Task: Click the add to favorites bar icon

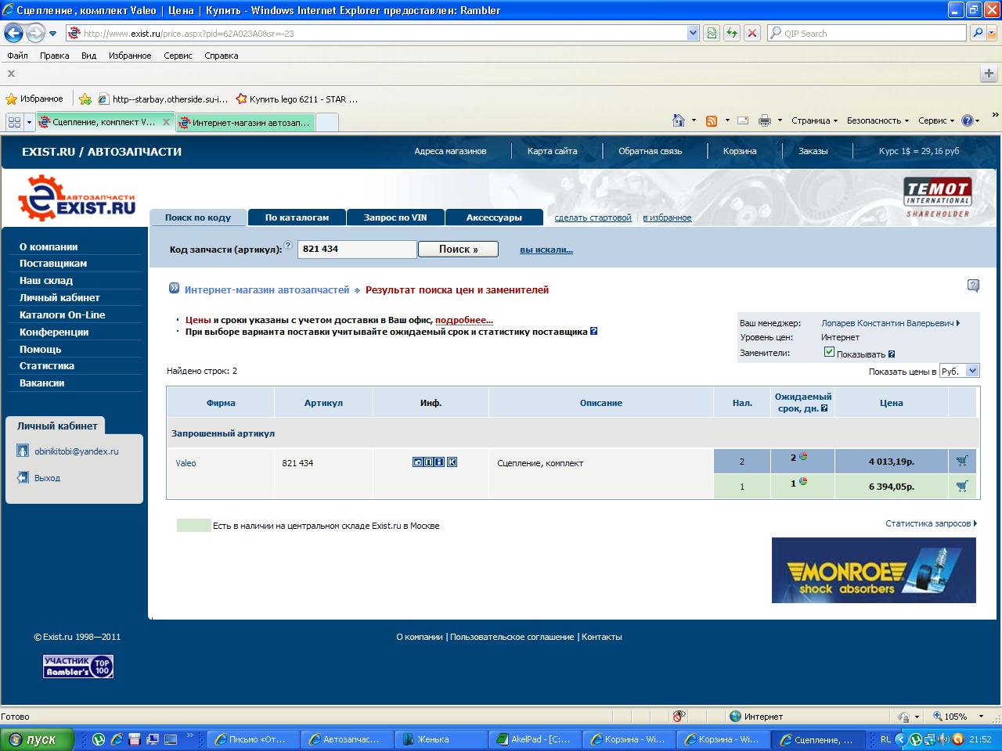Action: pos(85,99)
